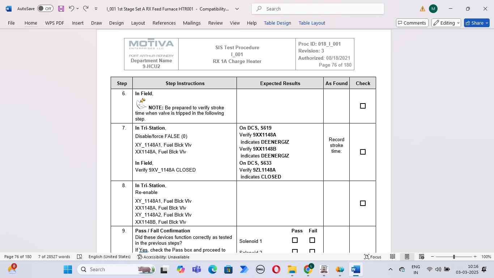Check Solenoid 1 Fail box
This screenshot has height=278, width=494.
pyautogui.click(x=312, y=240)
